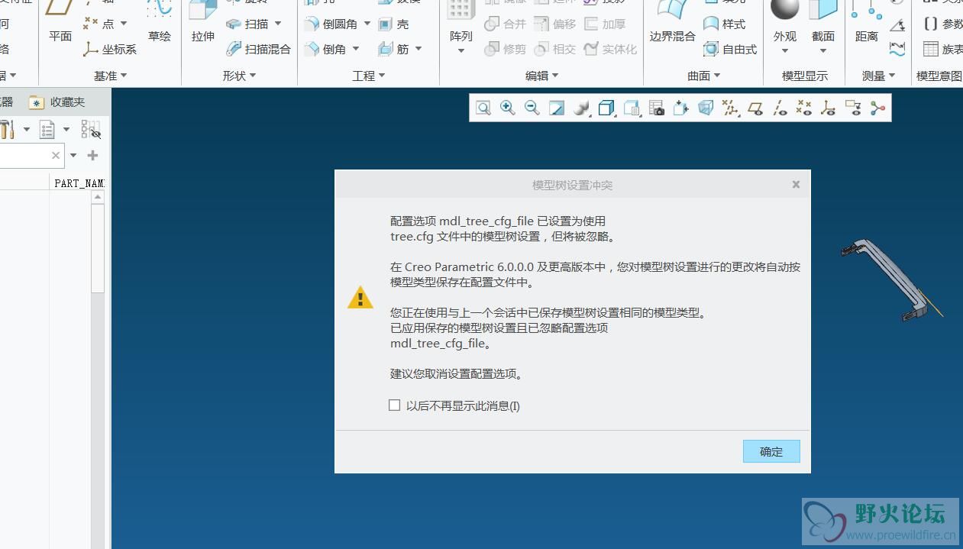The width and height of the screenshot is (963, 549).
Task: Select the 自由式 (Freestyle) tool
Action: click(x=730, y=49)
